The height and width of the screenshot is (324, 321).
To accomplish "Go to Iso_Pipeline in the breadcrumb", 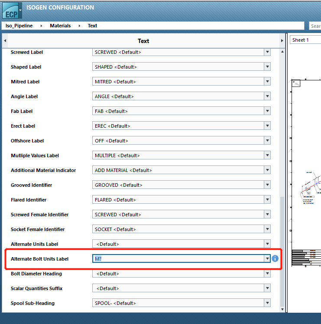I will point(19,26).
